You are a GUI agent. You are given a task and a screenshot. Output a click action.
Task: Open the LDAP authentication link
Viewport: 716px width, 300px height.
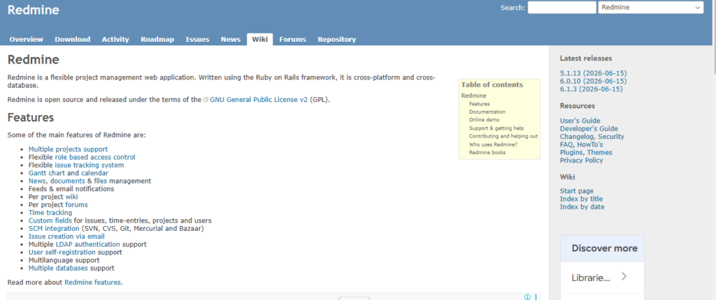click(87, 244)
